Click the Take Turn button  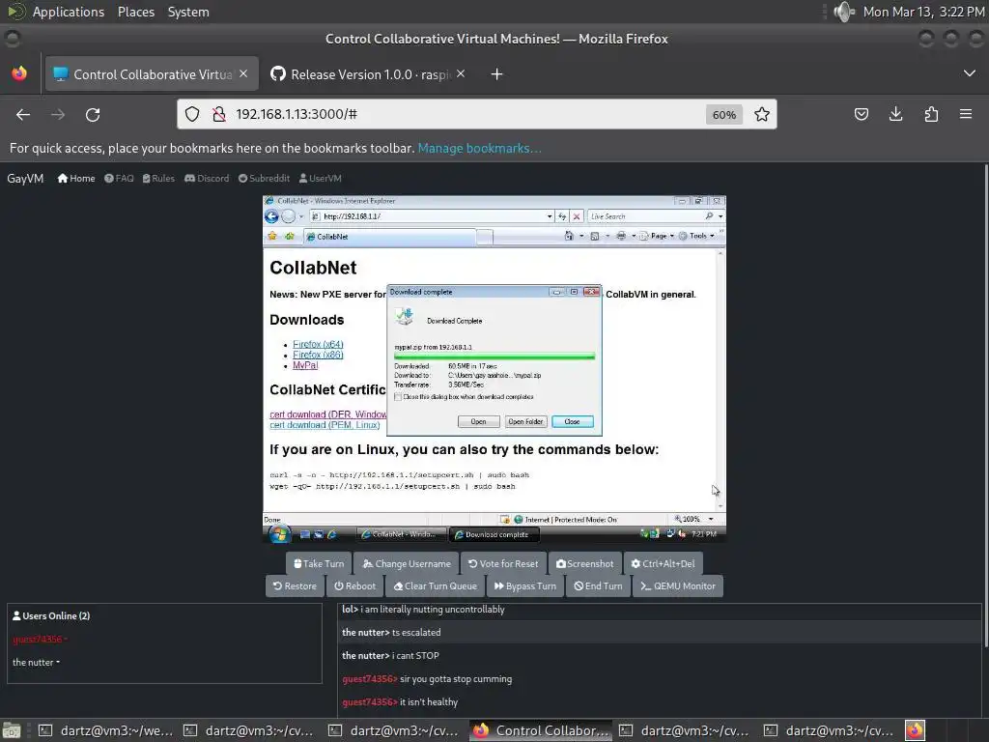[x=319, y=563]
